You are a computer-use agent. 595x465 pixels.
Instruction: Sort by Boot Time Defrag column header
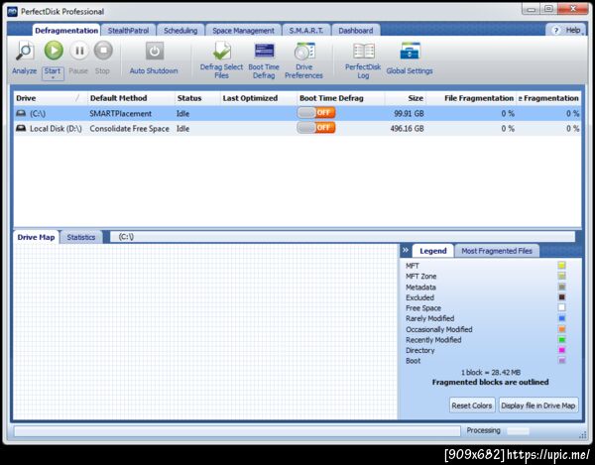(x=341, y=98)
